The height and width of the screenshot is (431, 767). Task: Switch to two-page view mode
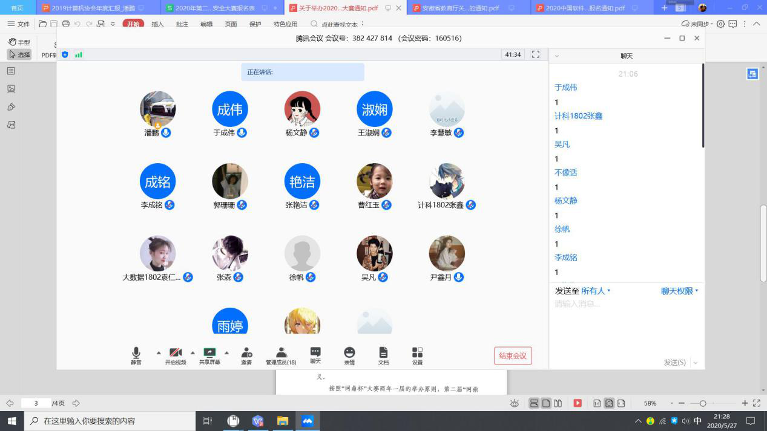coord(558,403)
